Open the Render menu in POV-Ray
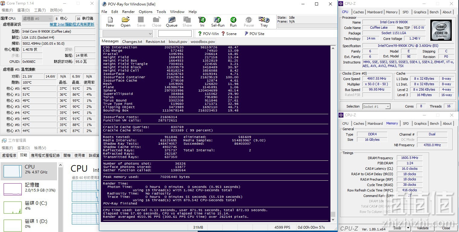The width and height of the screenshot is (459, 232). click(129, 11)
